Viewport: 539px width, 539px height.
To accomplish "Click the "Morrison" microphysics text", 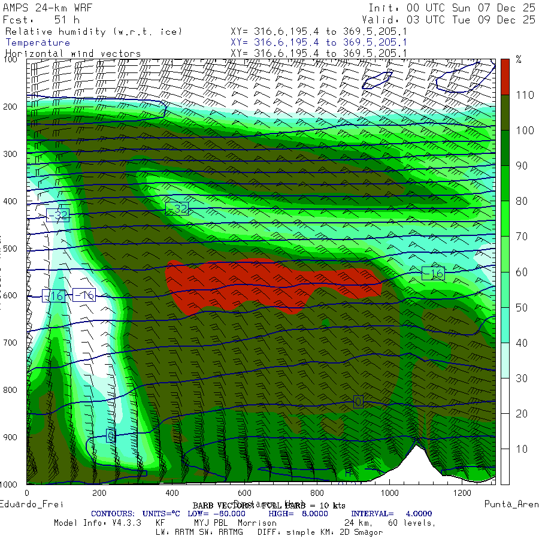I will tap(257, 523).
